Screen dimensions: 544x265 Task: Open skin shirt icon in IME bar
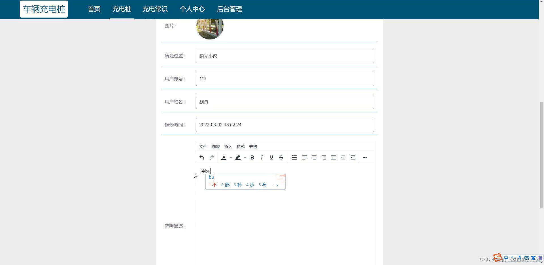click(533, 258)
